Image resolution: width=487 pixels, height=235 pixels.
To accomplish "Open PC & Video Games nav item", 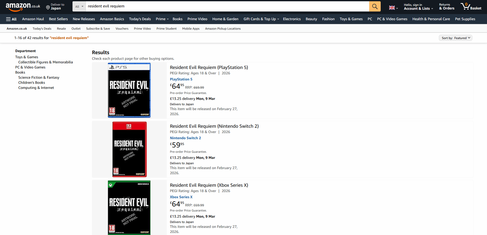I will click(x=392, y=19).
